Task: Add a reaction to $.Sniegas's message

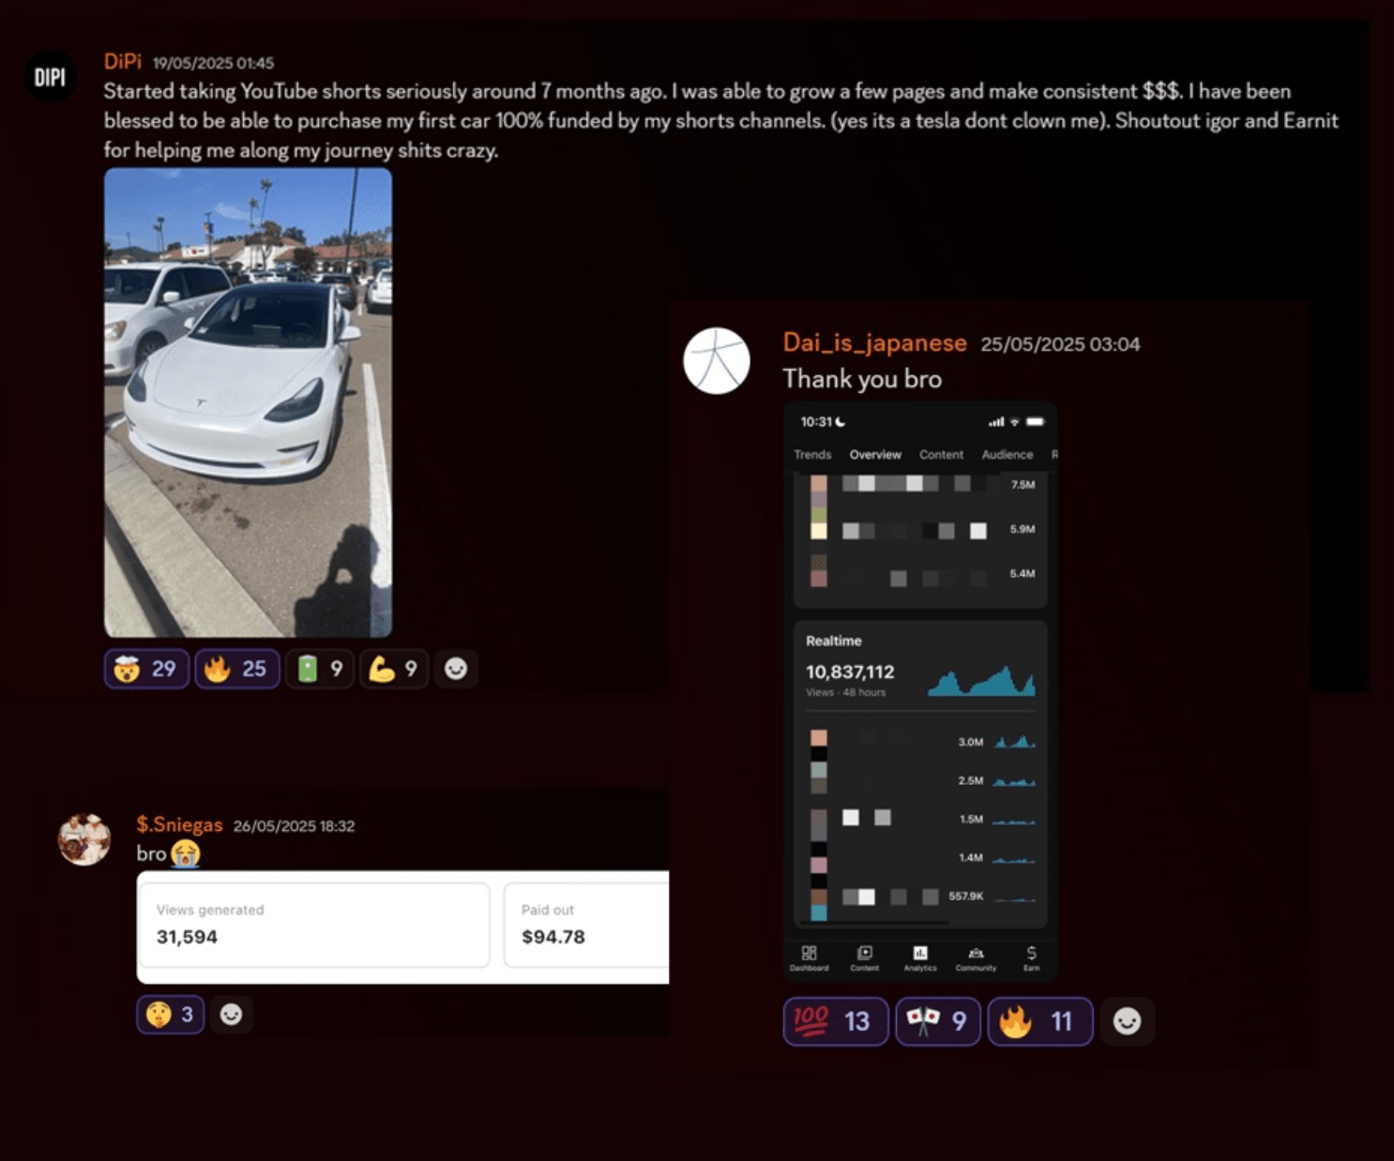Action: click(231, 1015)
